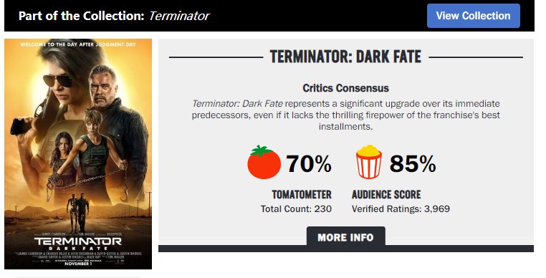Click italic Terminator: Dark Fate in consensus
This screenshot has height=278, width=546.
(237, 104)
